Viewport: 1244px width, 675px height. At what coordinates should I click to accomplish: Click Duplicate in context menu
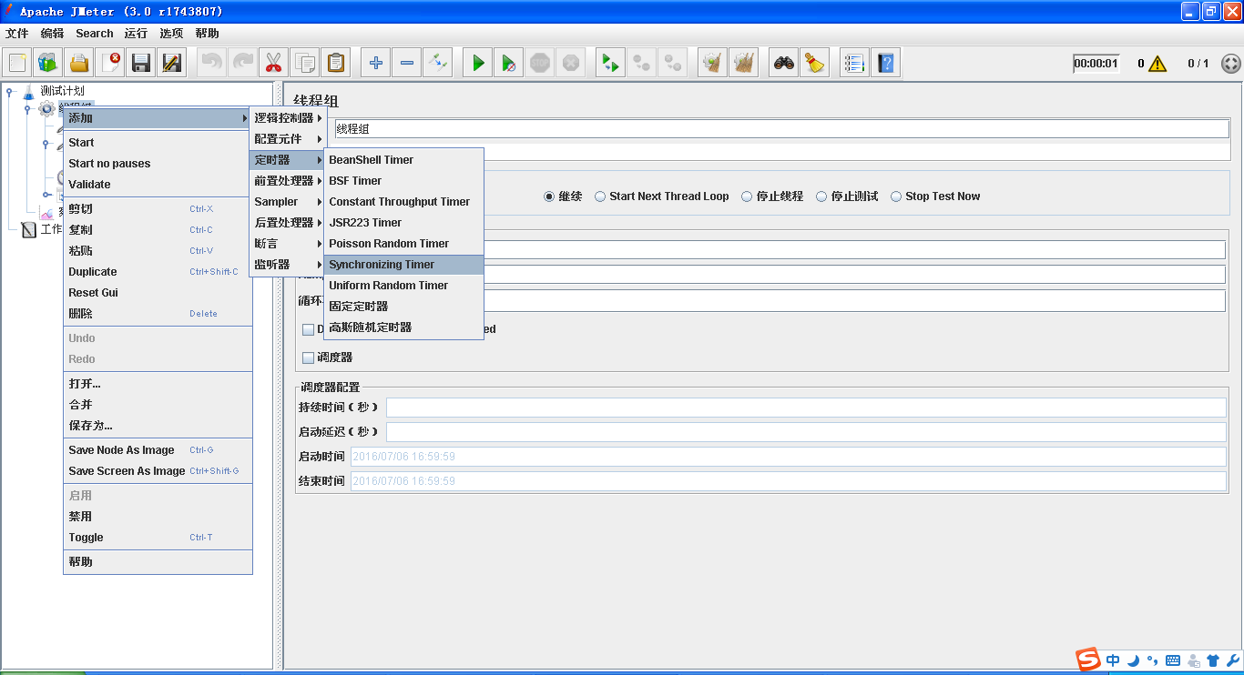158,272
